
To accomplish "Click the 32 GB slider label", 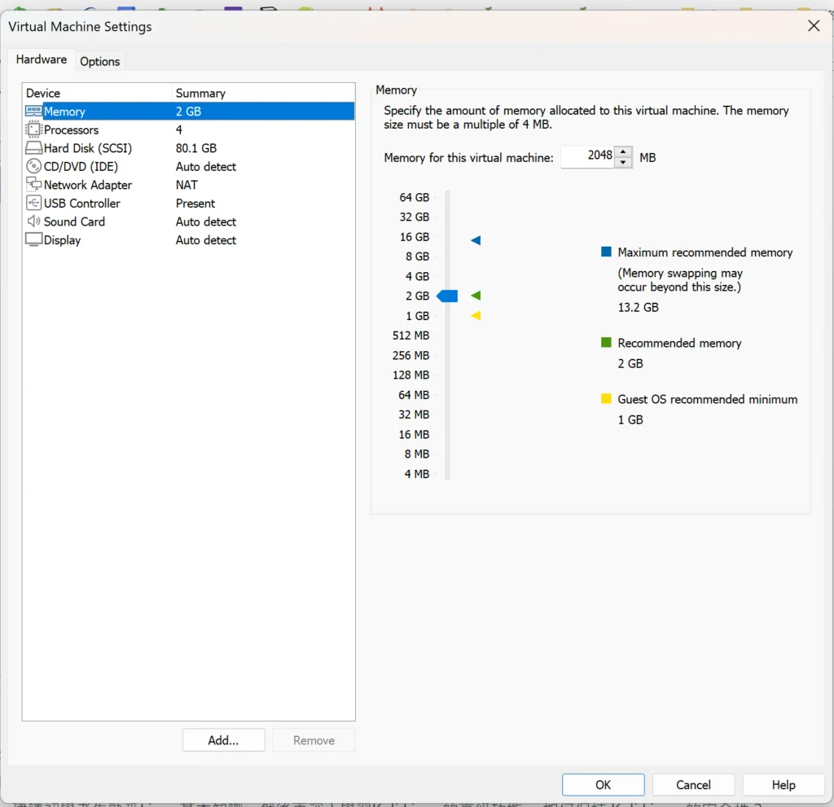I will click(x=415, y=217).
